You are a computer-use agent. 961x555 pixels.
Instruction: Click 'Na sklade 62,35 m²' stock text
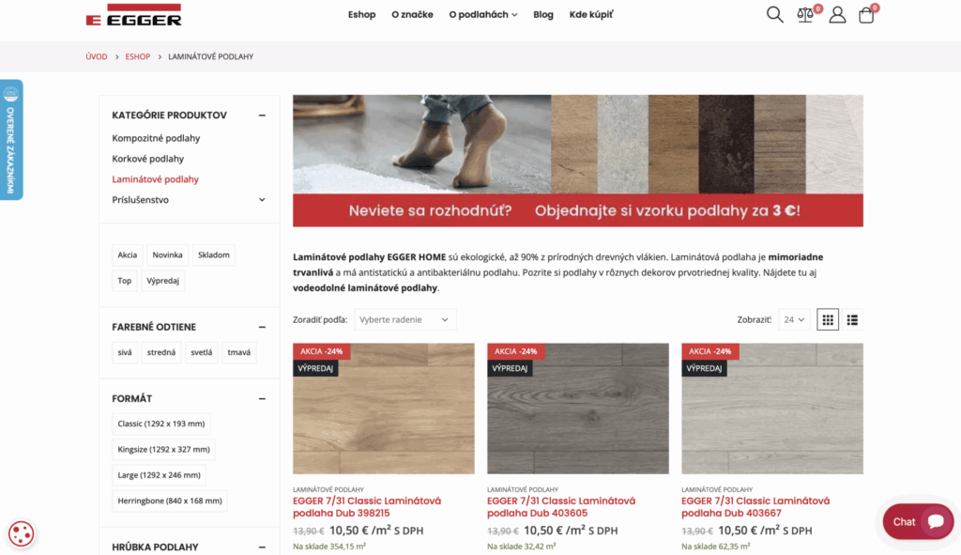tap(716, 547)
